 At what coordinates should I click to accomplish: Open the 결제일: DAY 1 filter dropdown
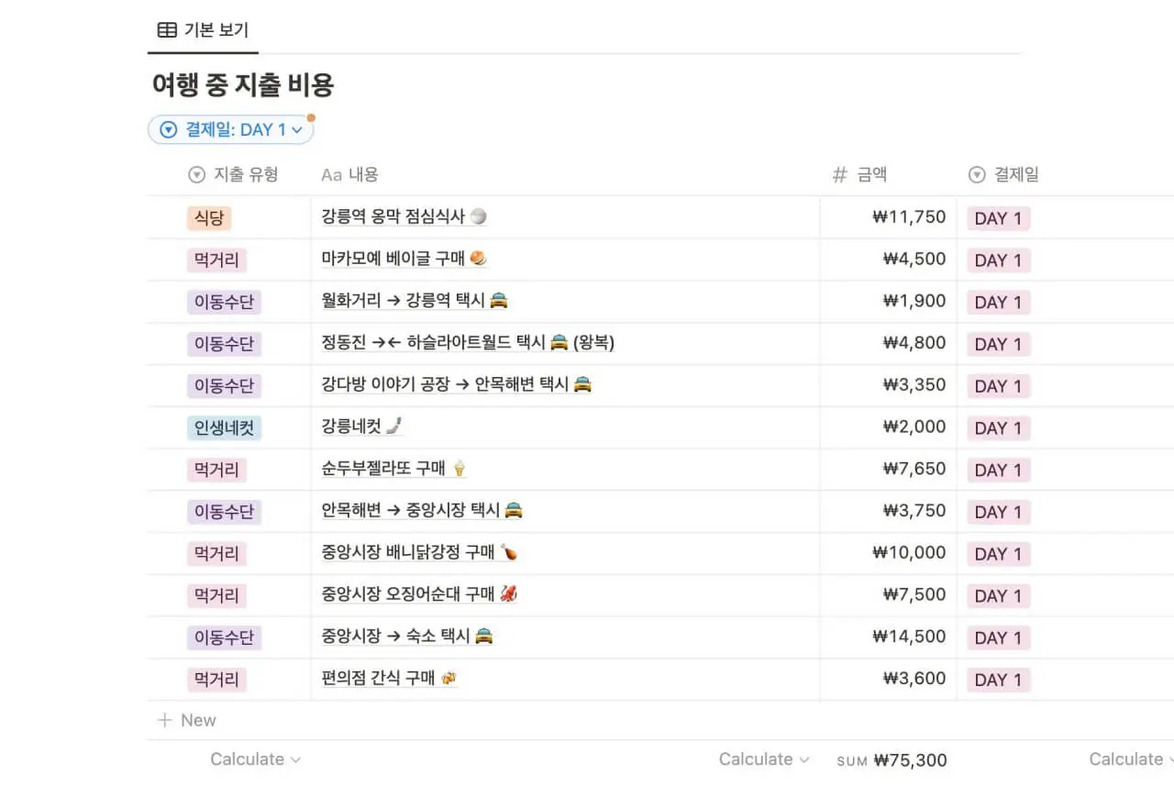[231, 129]
